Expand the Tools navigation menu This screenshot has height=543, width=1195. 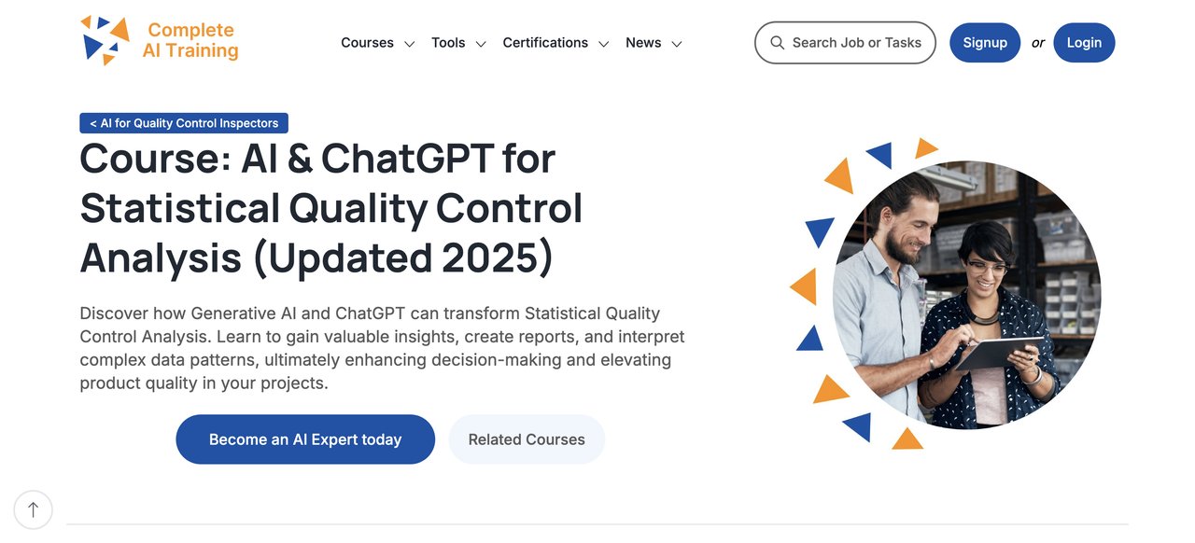click(448, 43)
